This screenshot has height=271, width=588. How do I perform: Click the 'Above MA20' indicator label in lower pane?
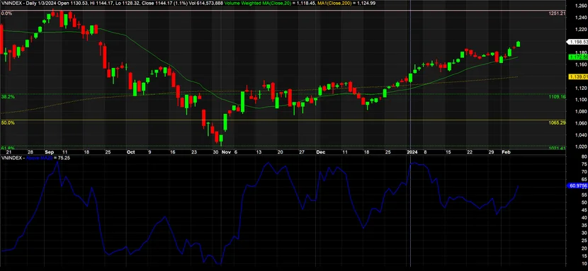40,158
